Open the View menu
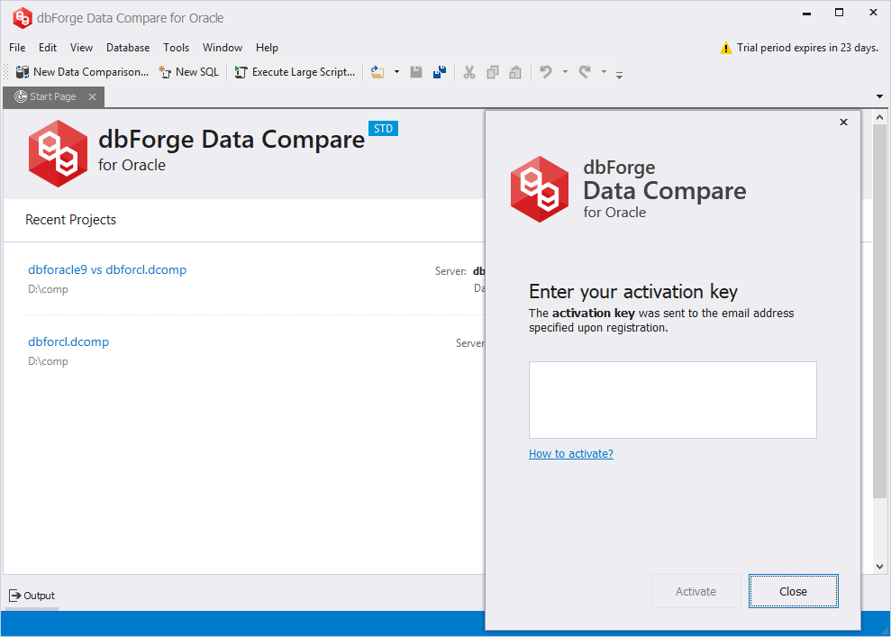Viewport: 891px width, 637px height. point(81,48)
